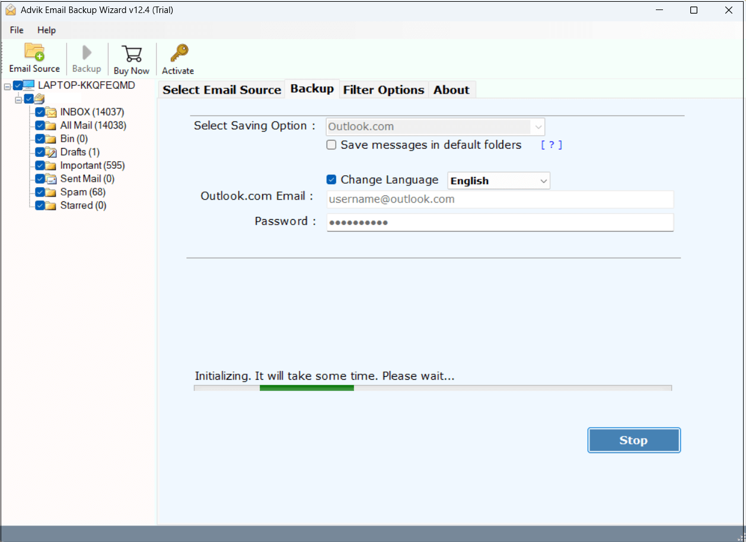Uncheck the Change Language option
Viewport: 746px width, 542px height.
point(331,179)
